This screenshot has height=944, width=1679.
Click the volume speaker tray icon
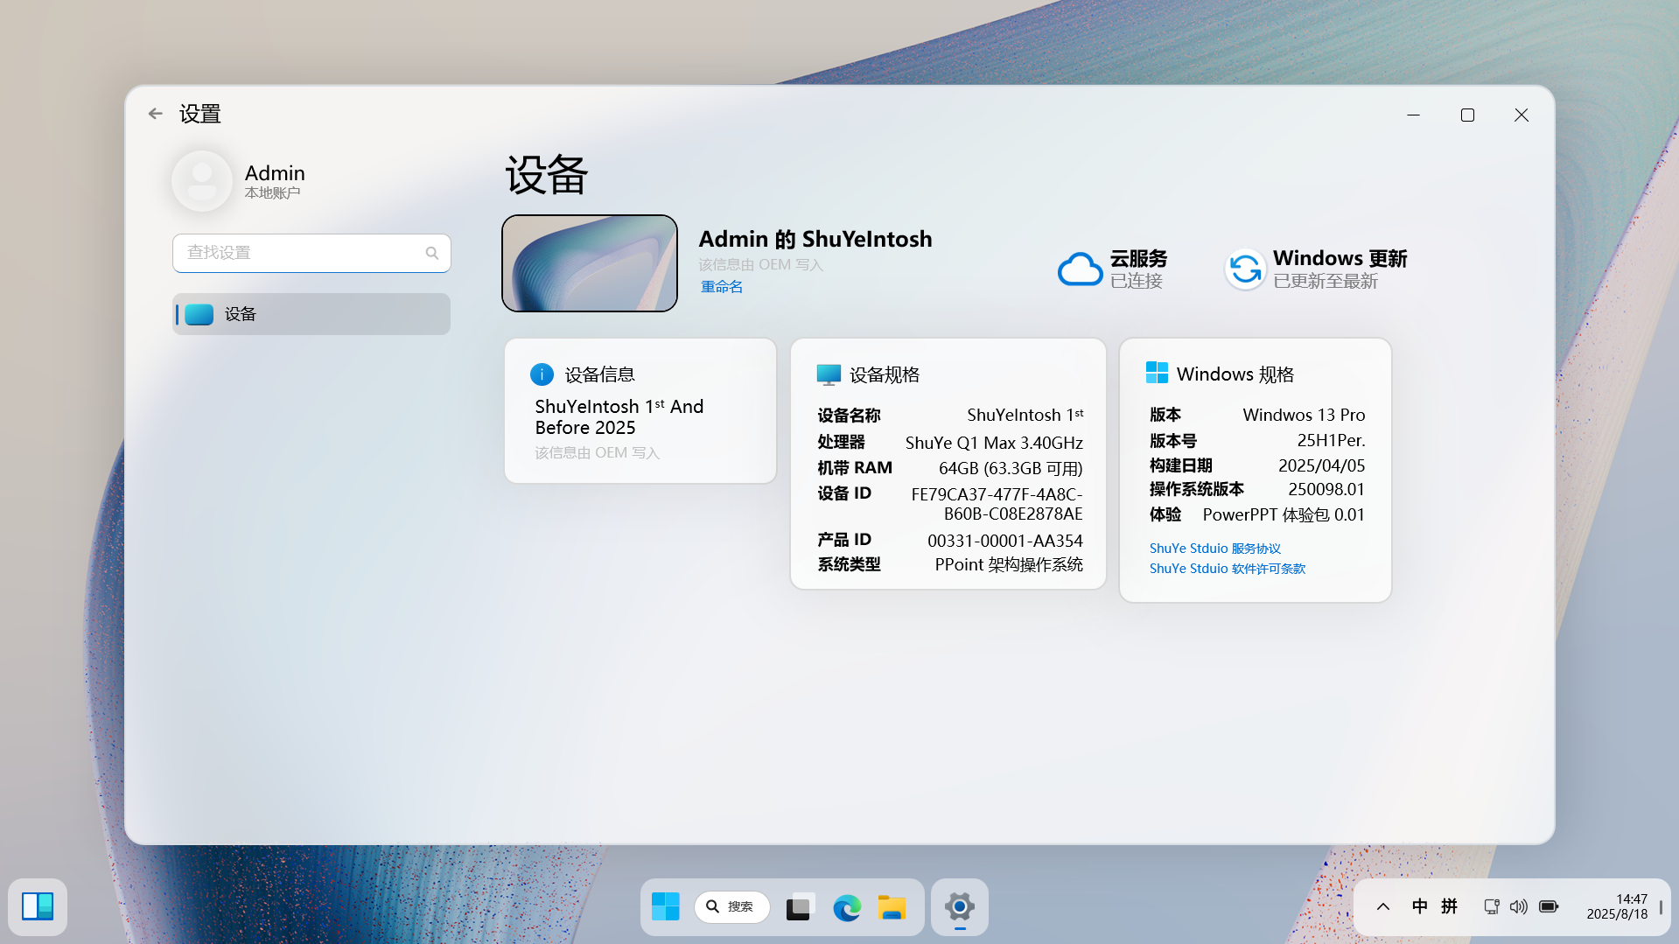click(1519, 906)
